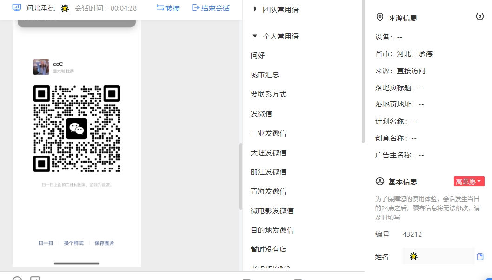Open the settings hexagon icon beside 来源信息
The width and height of the screenshot is (492, 280).
[x=480, y=16]
